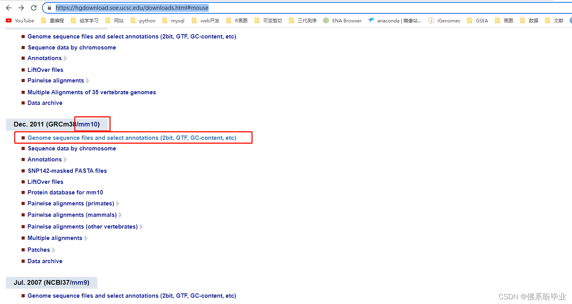This screenshot has width=572, height=304.
Task: Open the YouTube bookmark
Action: [x=20, y=20]
